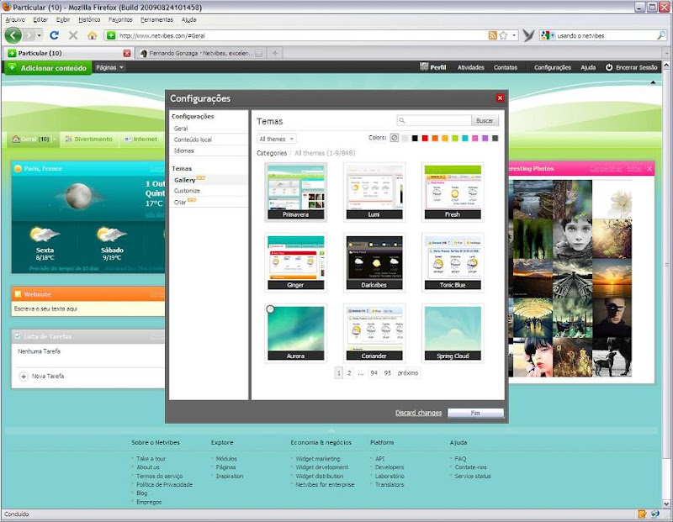The width and height of the screenshot is (673, 522).
Task: Toggle the Lista de Tarefas checkbox icon
Action: point(18,337)
